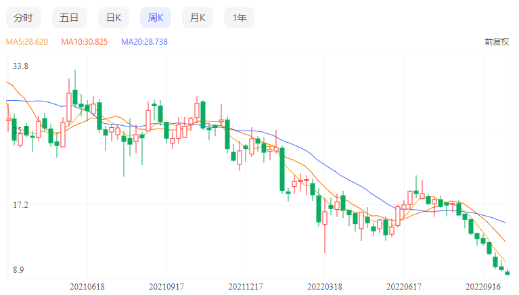Click the 20211217 date axis label
The height and width of the screenshot is (295, 519).
pos(246,287)
